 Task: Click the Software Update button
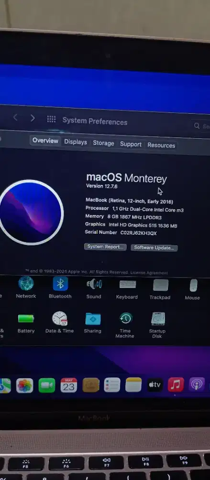point(154,248)
